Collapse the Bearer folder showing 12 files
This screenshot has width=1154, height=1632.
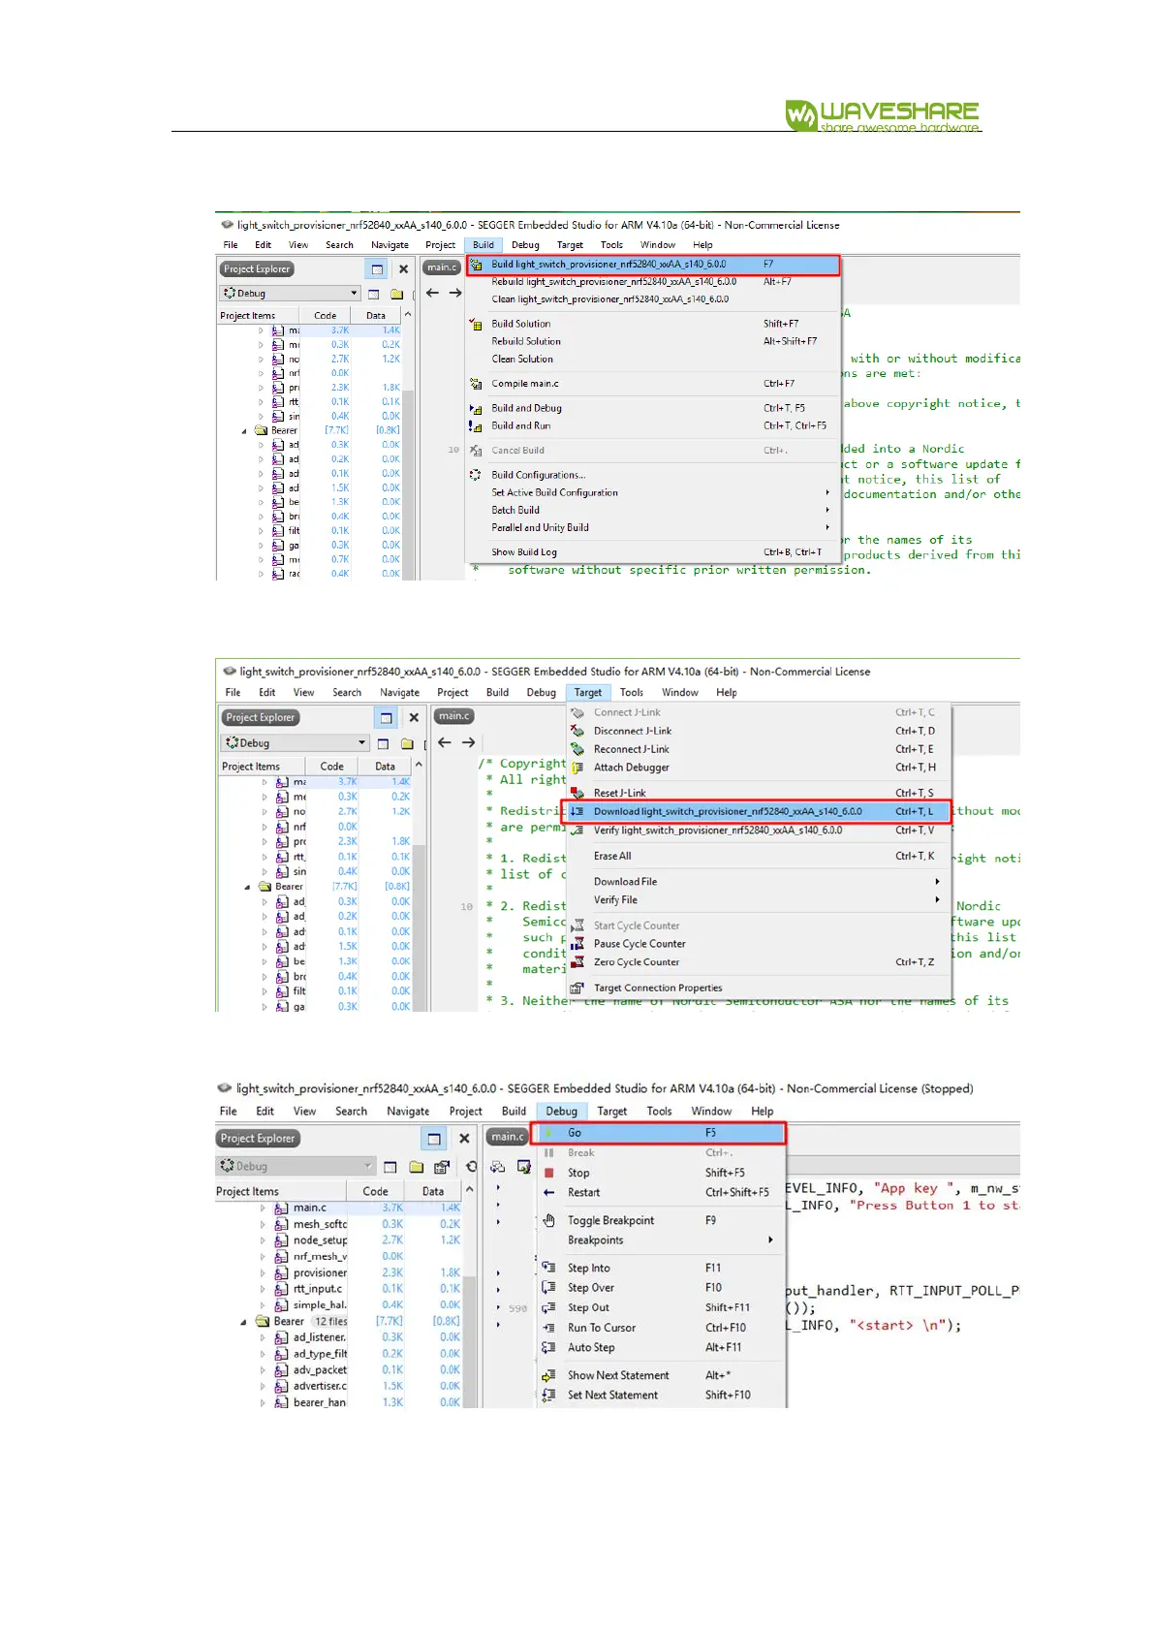[x=243, y=1322]
